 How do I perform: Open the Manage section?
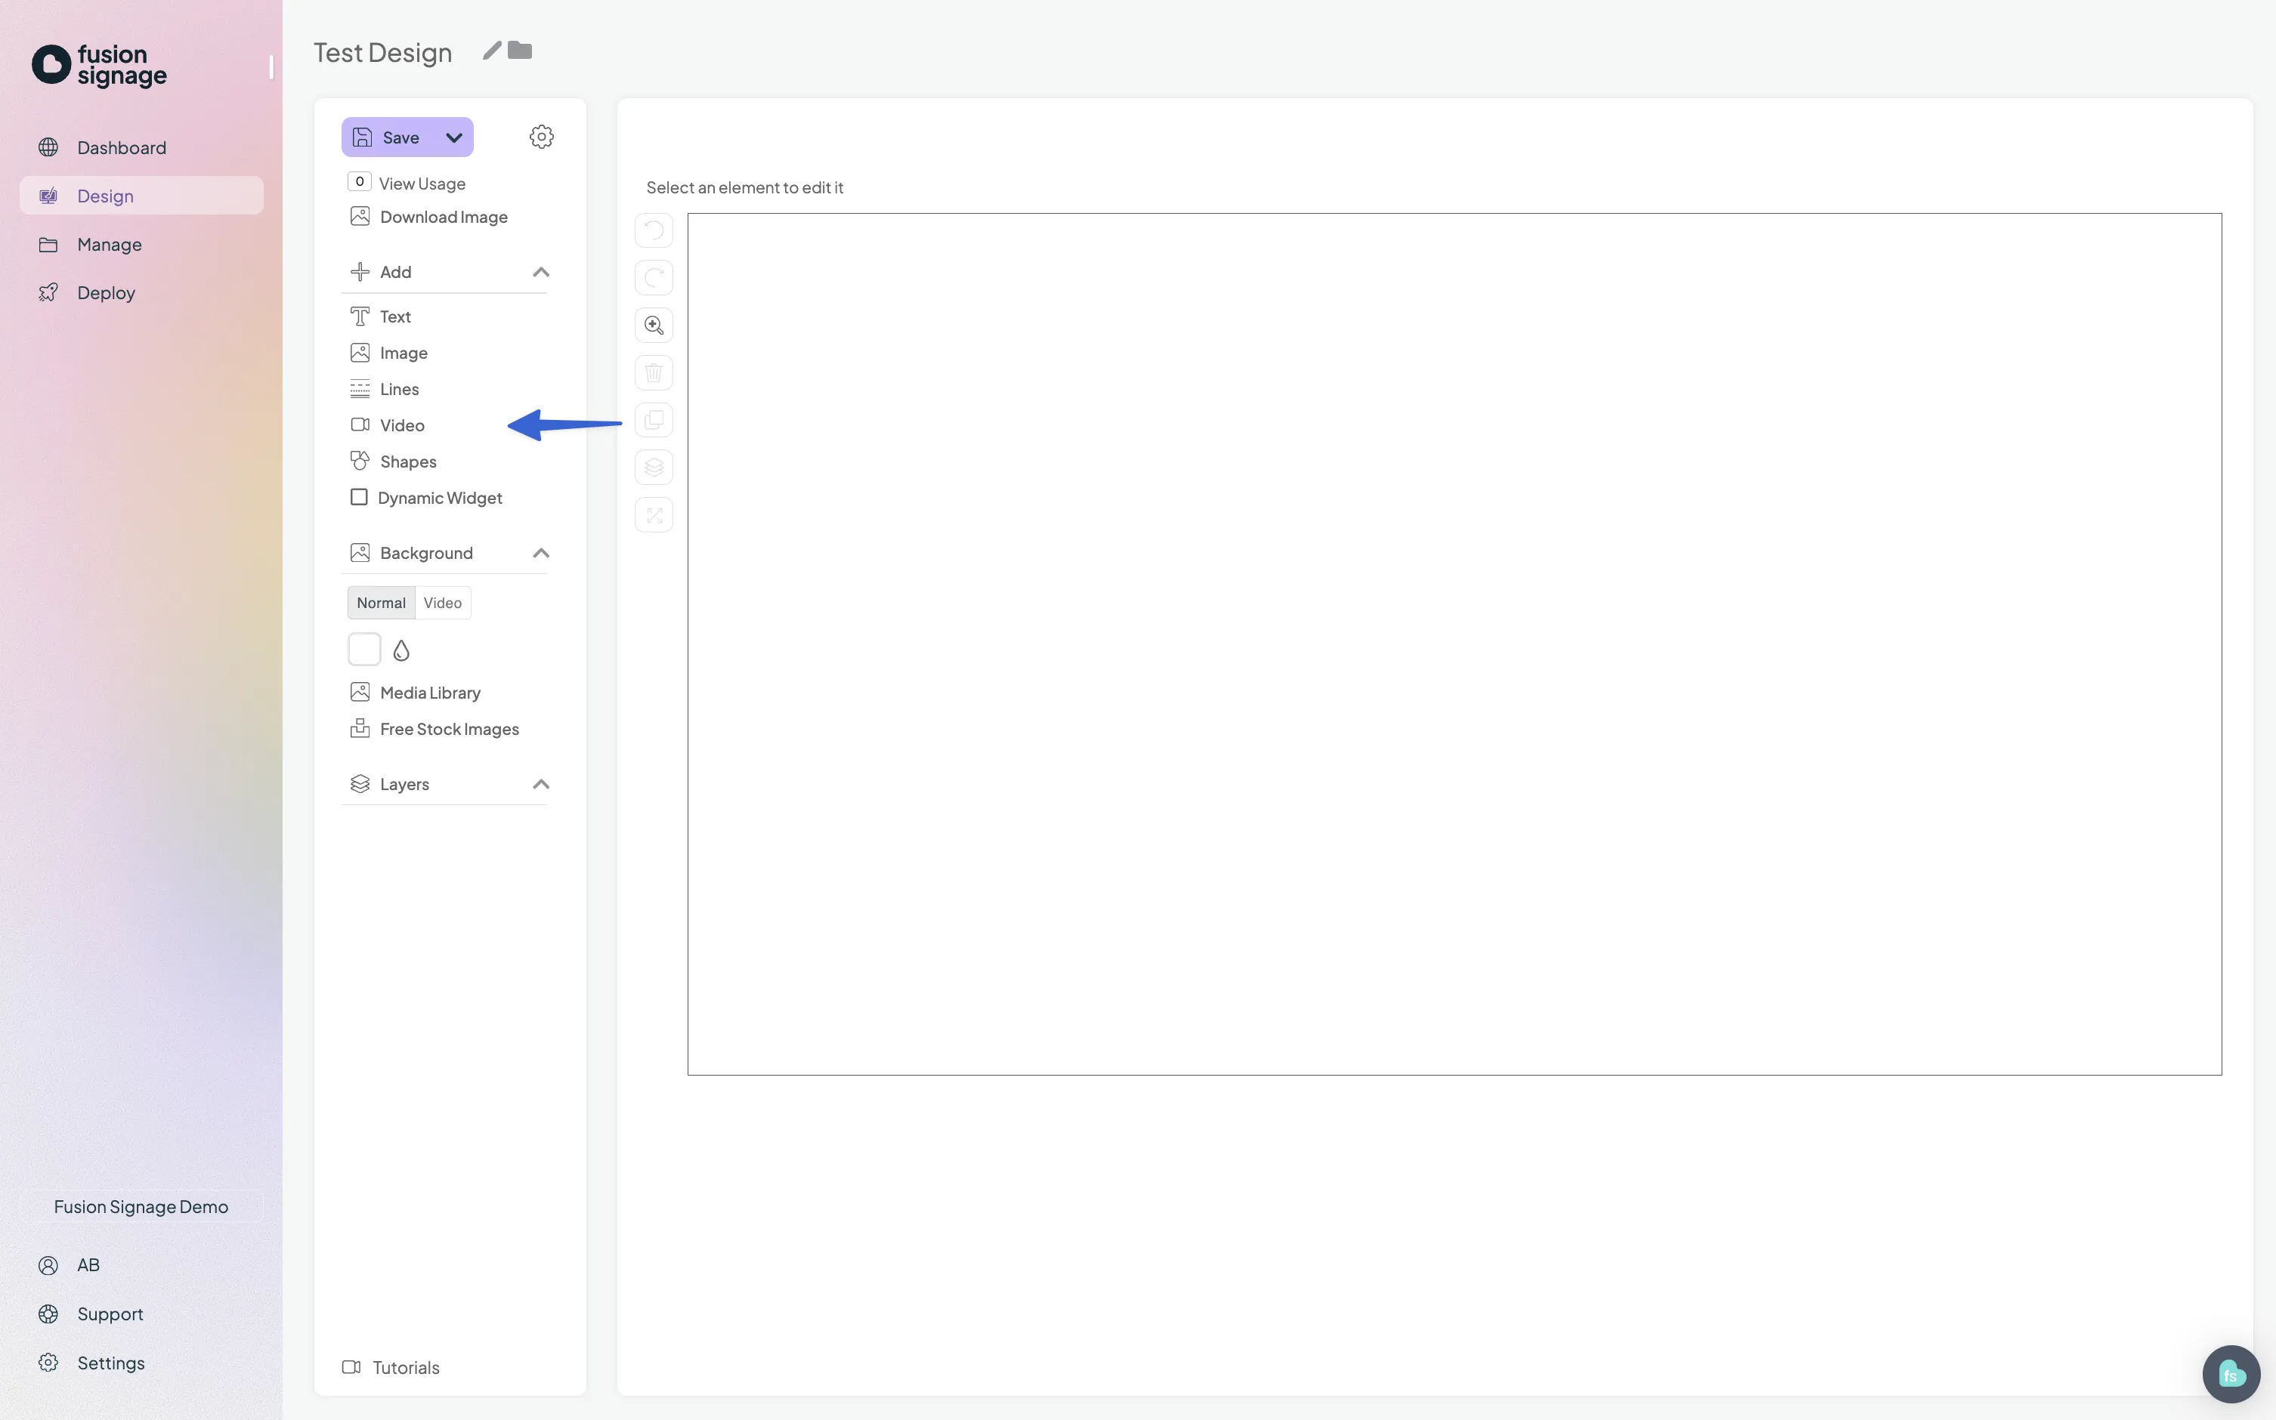(x=141, y=244)
